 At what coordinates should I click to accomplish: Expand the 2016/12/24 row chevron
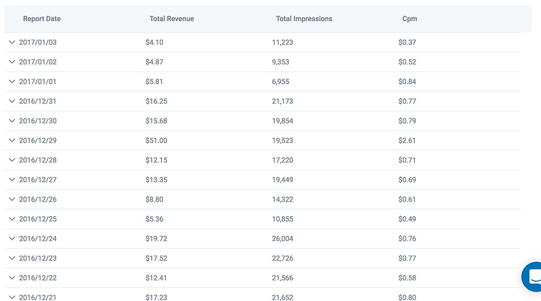tap(12, 238)
